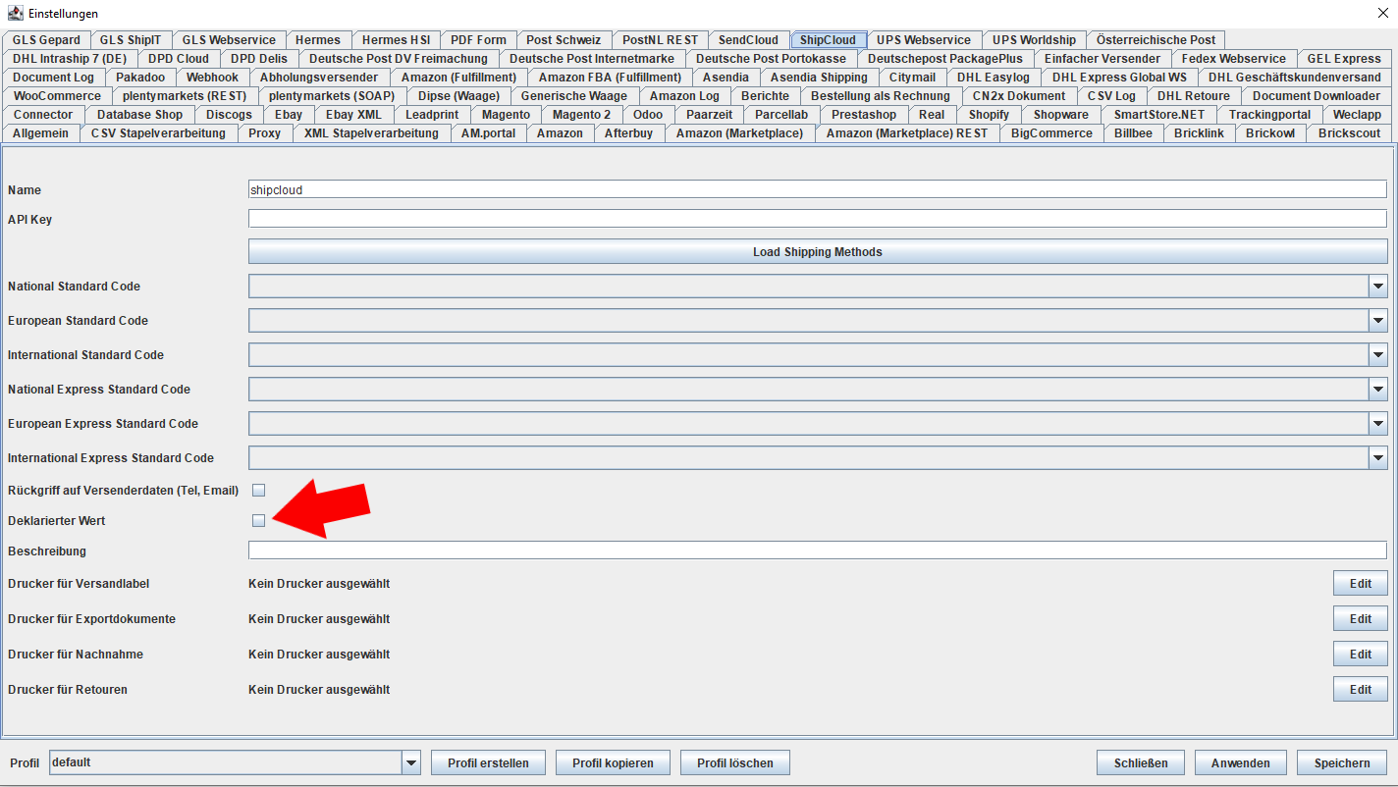This screenshot has width=1398, height=787.
Task: Open the Post Schweiz tab
Action: [564, 40]
